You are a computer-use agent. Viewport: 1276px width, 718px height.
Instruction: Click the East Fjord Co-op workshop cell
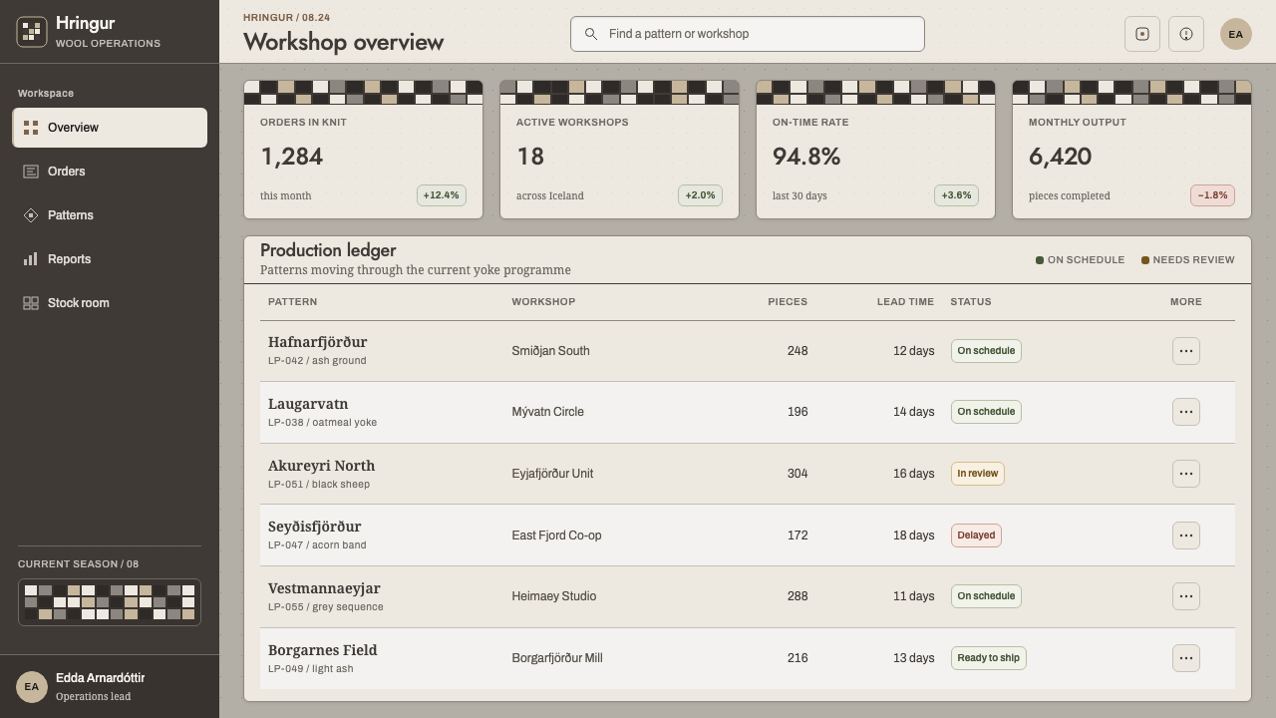556,536
